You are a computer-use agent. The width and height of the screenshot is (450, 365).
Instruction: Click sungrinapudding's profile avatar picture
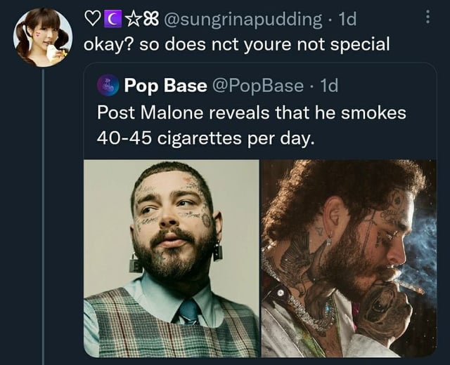pos(41,38)
